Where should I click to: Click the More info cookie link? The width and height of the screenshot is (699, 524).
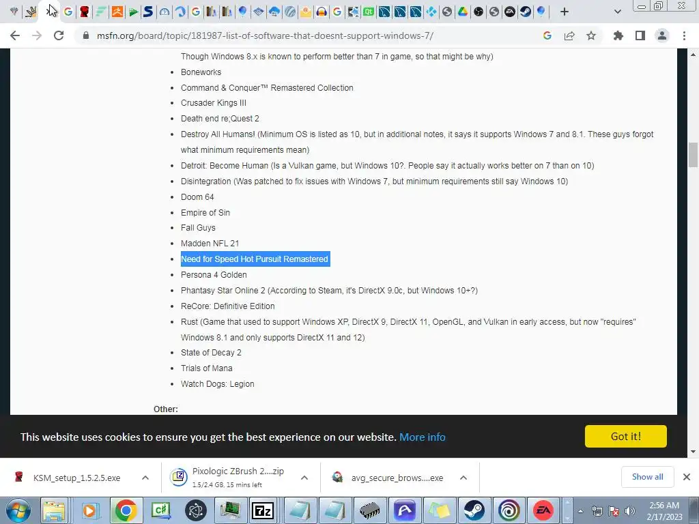(422, 437)
